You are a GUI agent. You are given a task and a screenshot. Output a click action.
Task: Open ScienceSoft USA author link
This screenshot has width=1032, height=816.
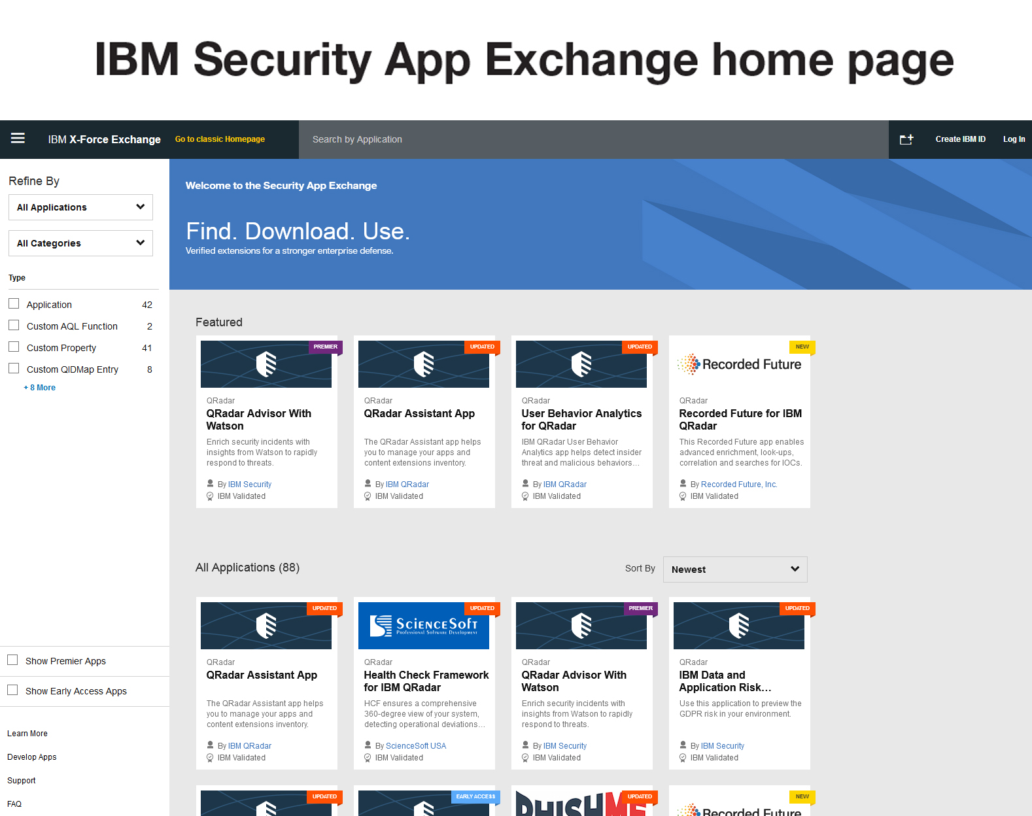tap(416, 746)
